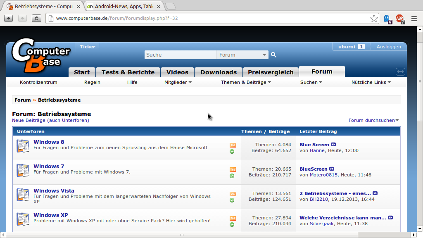The image size is (423, 238).
Task: Open the Hilfe page
Action: (132, 82)
